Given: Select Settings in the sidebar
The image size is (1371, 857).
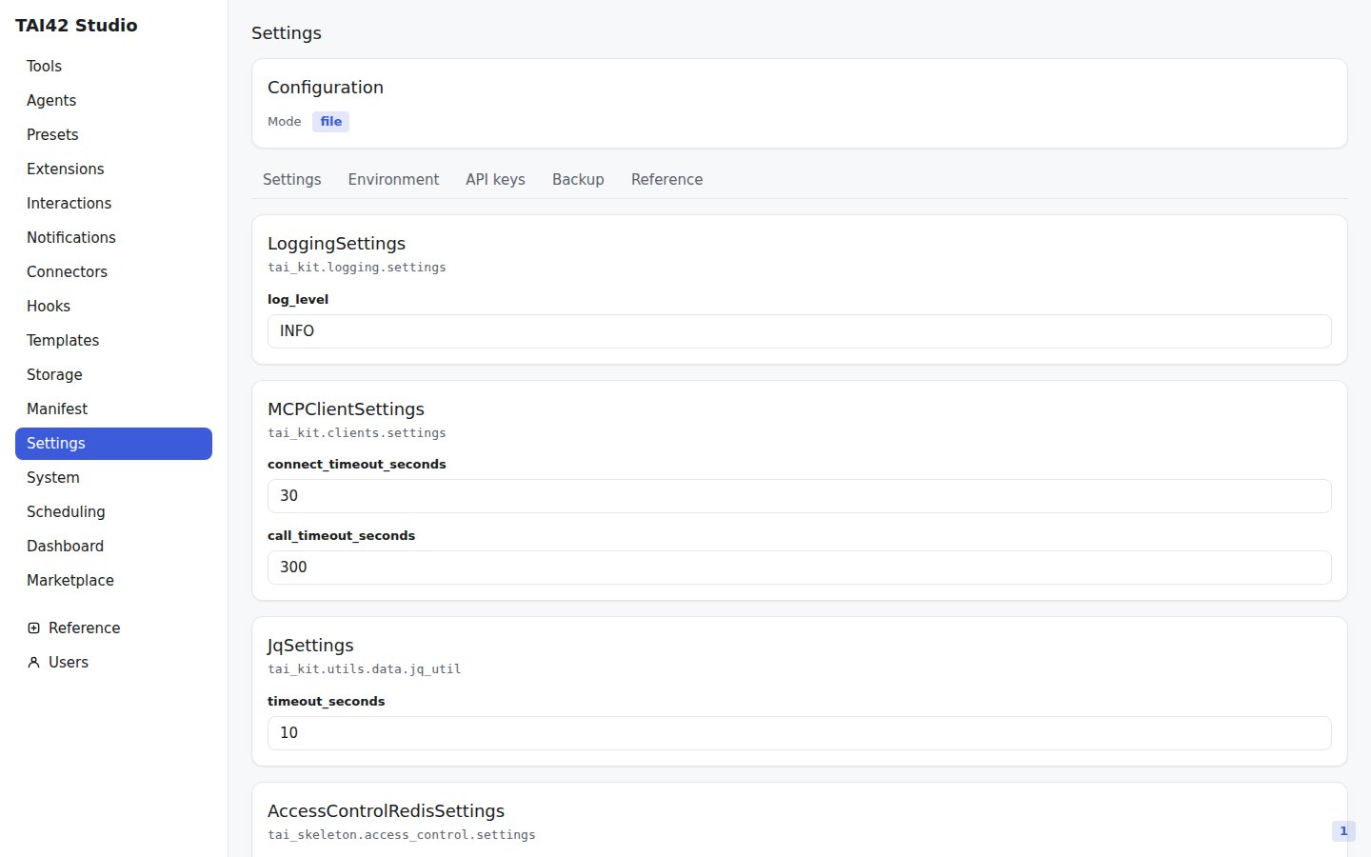Looking at the screenshot, I should [x=113, y=444].
